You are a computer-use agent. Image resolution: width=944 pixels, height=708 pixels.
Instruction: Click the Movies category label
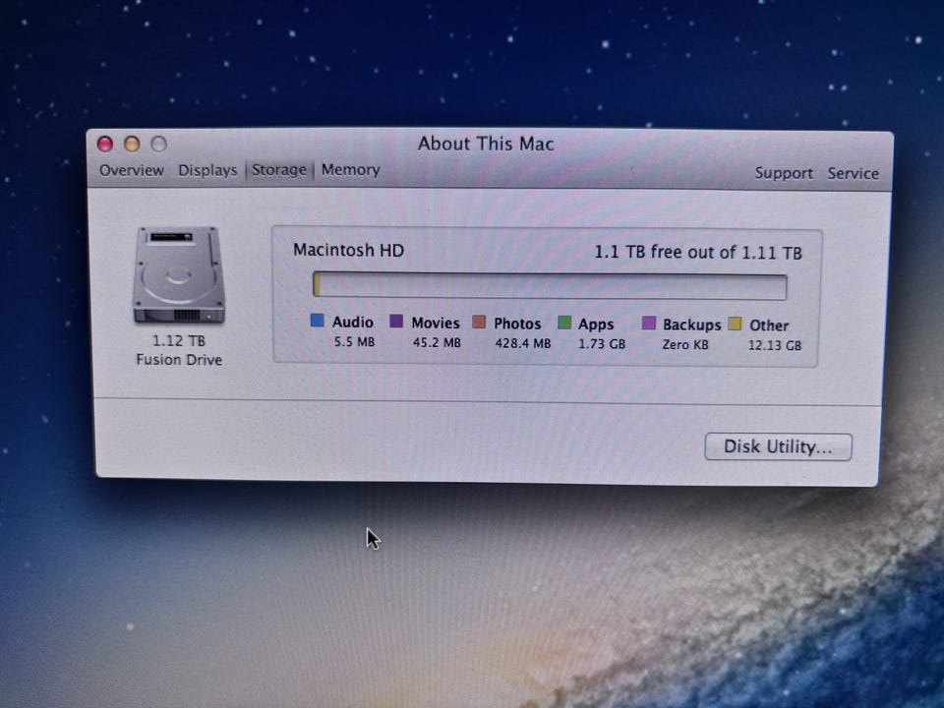coord(436,323)
